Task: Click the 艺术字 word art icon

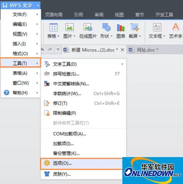Action: [176, 27]
